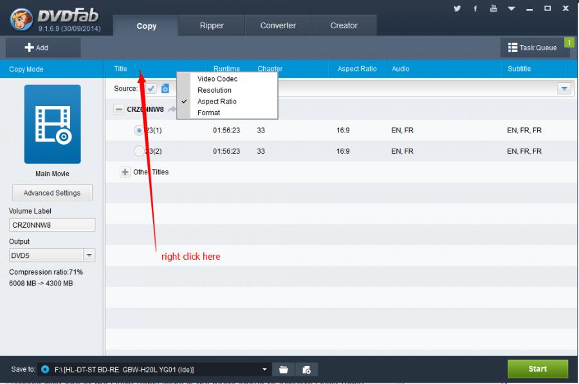The height and width of the screenshot is (384, 579).
Task: Click the Advanced Settings button
Action: click(52, 193)
